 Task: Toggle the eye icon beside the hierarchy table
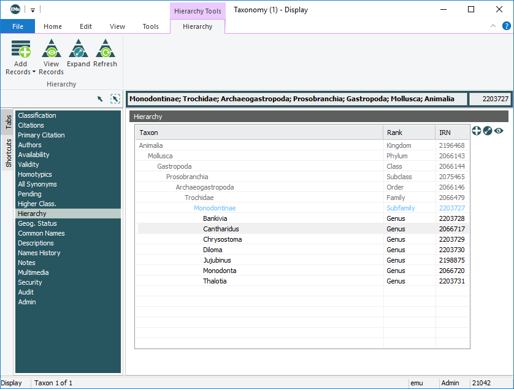[x=499, y=131]
